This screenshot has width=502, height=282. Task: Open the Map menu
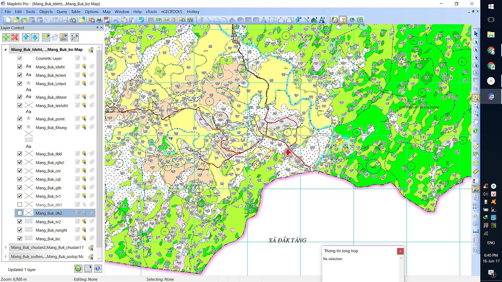[x=106, y=12]
